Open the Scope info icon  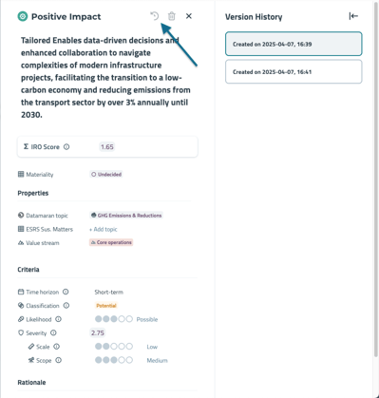click(x=58, y=360)
